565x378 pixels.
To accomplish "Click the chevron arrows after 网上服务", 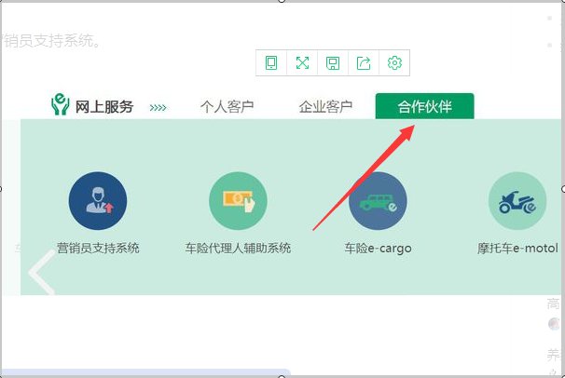I will coord(158,108).
